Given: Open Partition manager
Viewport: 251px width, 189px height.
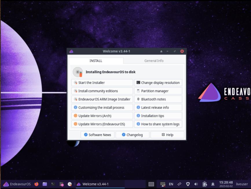Looking at the screenshot, I should tap(158, 91).
